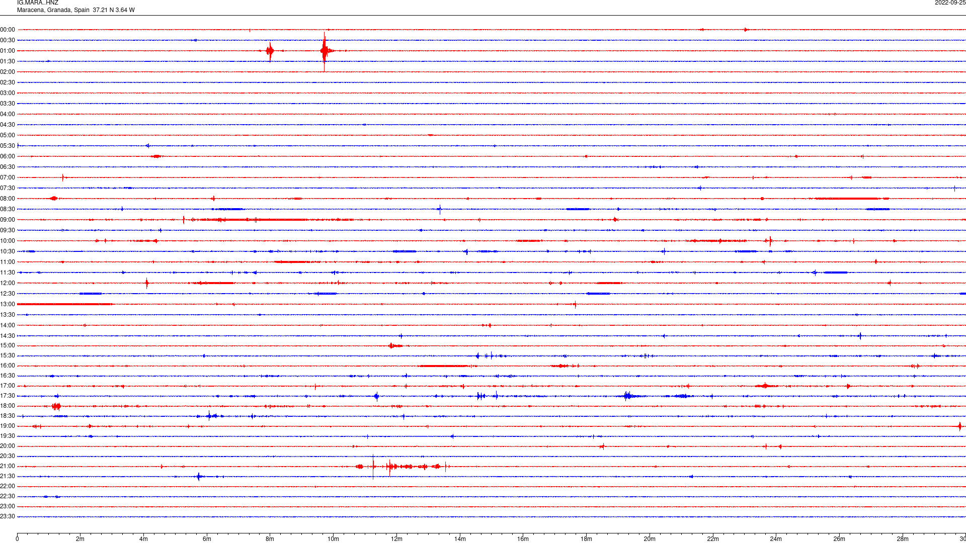The height and width of the screenshot is (543, 966).
Task: Select the 17:30 row time label
Action: click(x=8, y=396)
